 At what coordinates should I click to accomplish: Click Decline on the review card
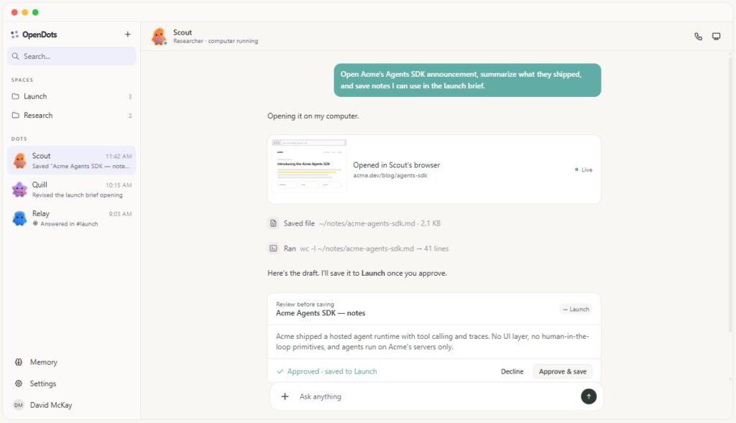512,371
